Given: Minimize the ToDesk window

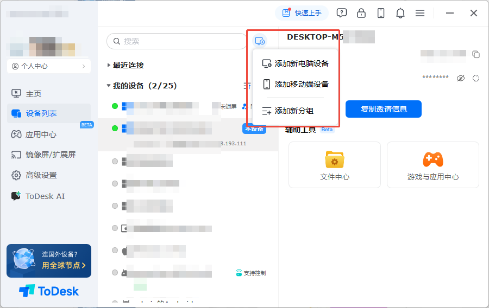Looking at the screenshot, I should [450, 13].
